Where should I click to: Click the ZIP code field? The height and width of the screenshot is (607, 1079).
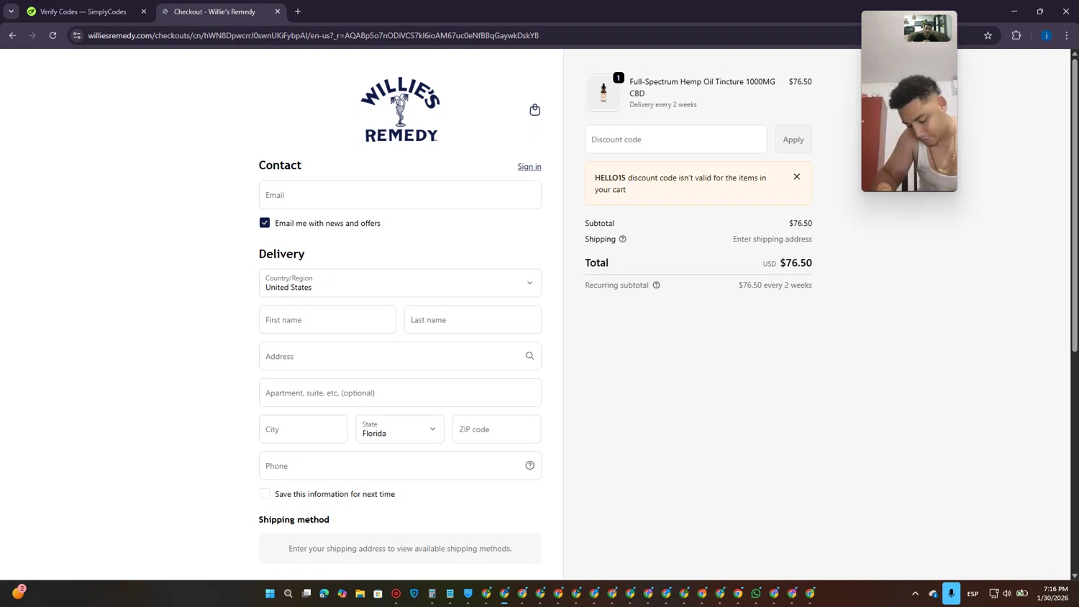point(496,429)
